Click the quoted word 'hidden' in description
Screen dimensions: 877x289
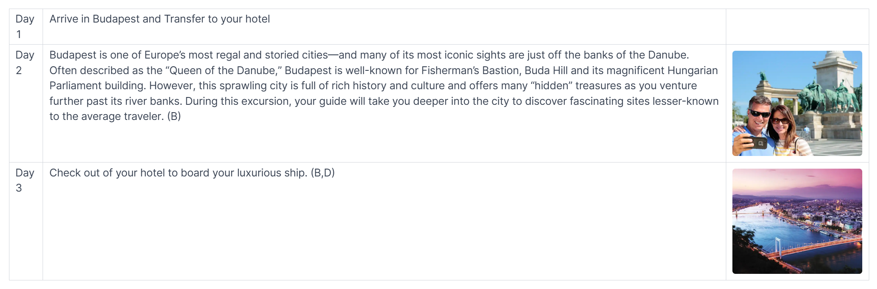coord(553,86)
